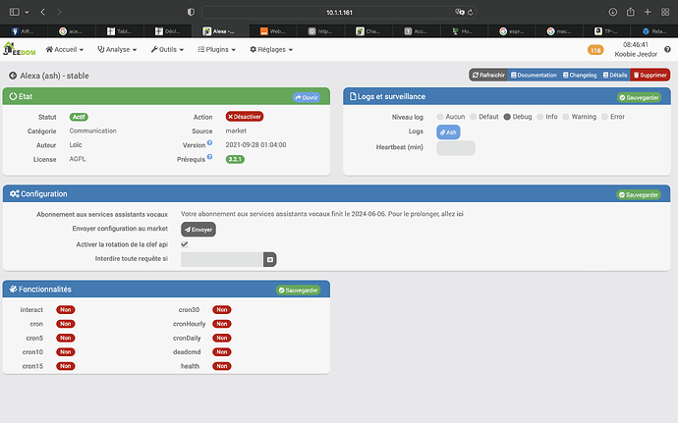Click the privacy shield icon near address bar
678x423 pixels.
click(x=191, y=12)
